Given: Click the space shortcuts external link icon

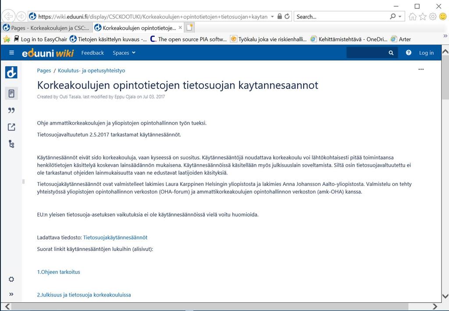Looking at the screenshot, I should pyautogui.click(x=11, y=127).
